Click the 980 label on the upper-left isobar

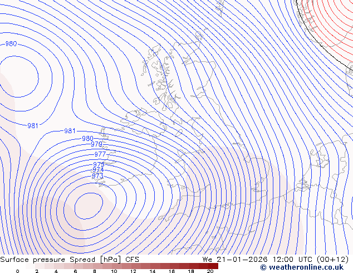[x=11, y=43]
